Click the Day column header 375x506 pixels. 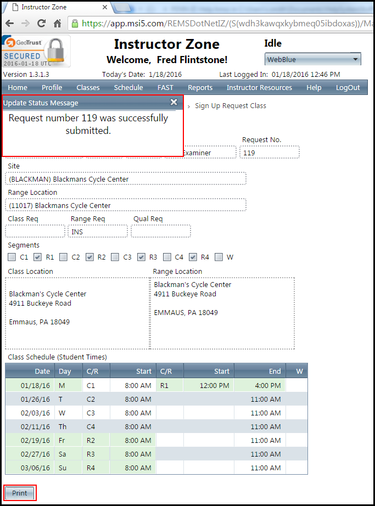coord(69,371)
